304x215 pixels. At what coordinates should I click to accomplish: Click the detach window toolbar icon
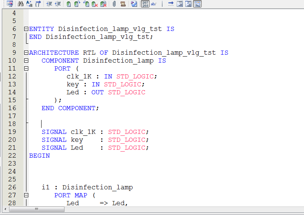tap(10, 4)
